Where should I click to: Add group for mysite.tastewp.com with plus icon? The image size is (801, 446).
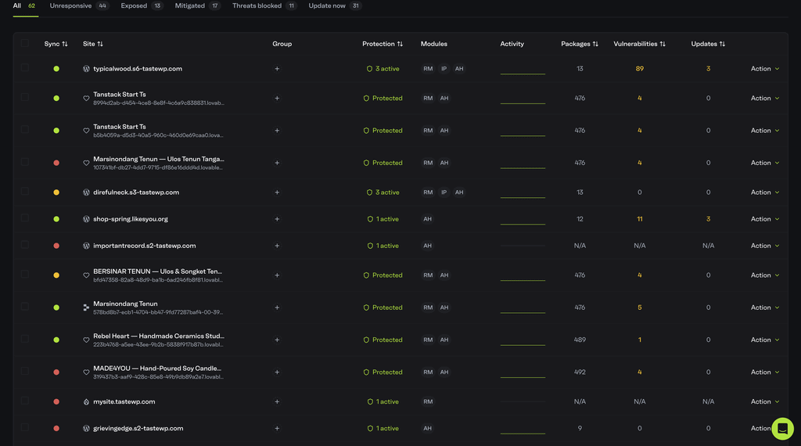[x=277, y=401]
